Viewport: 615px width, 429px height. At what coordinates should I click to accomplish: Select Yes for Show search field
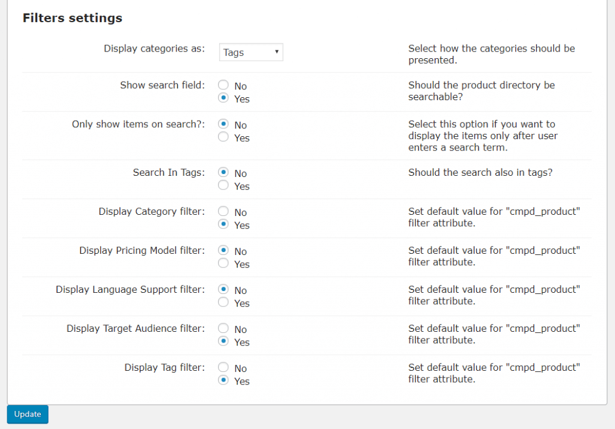tap(223, 98)
